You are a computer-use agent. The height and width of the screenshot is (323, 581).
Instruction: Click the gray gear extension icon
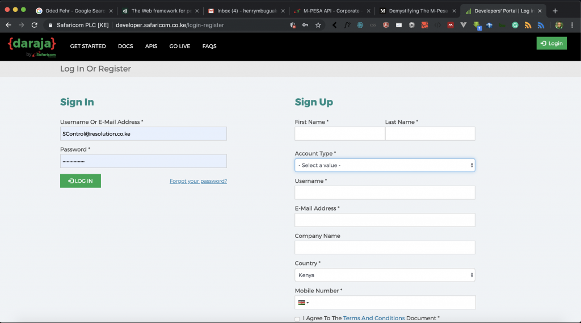pos(412,25)
